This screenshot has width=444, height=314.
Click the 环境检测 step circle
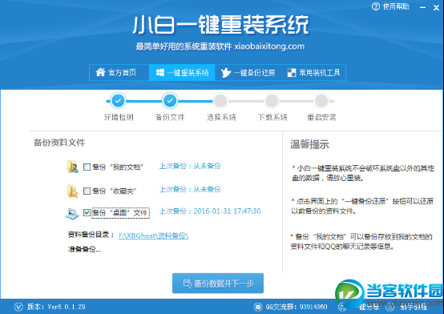118,100
